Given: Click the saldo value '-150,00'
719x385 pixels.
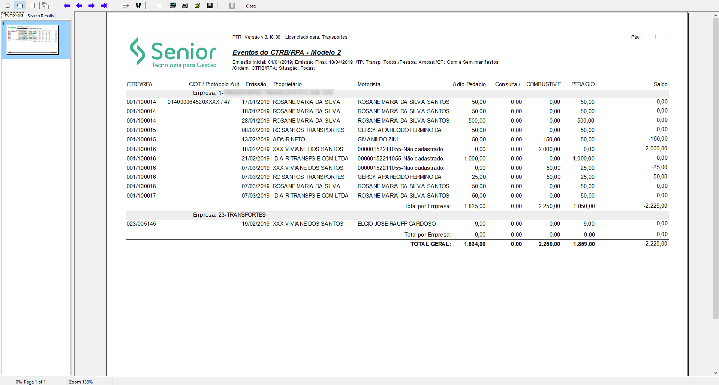Looking at the screenshot, I should click(658, 139).
